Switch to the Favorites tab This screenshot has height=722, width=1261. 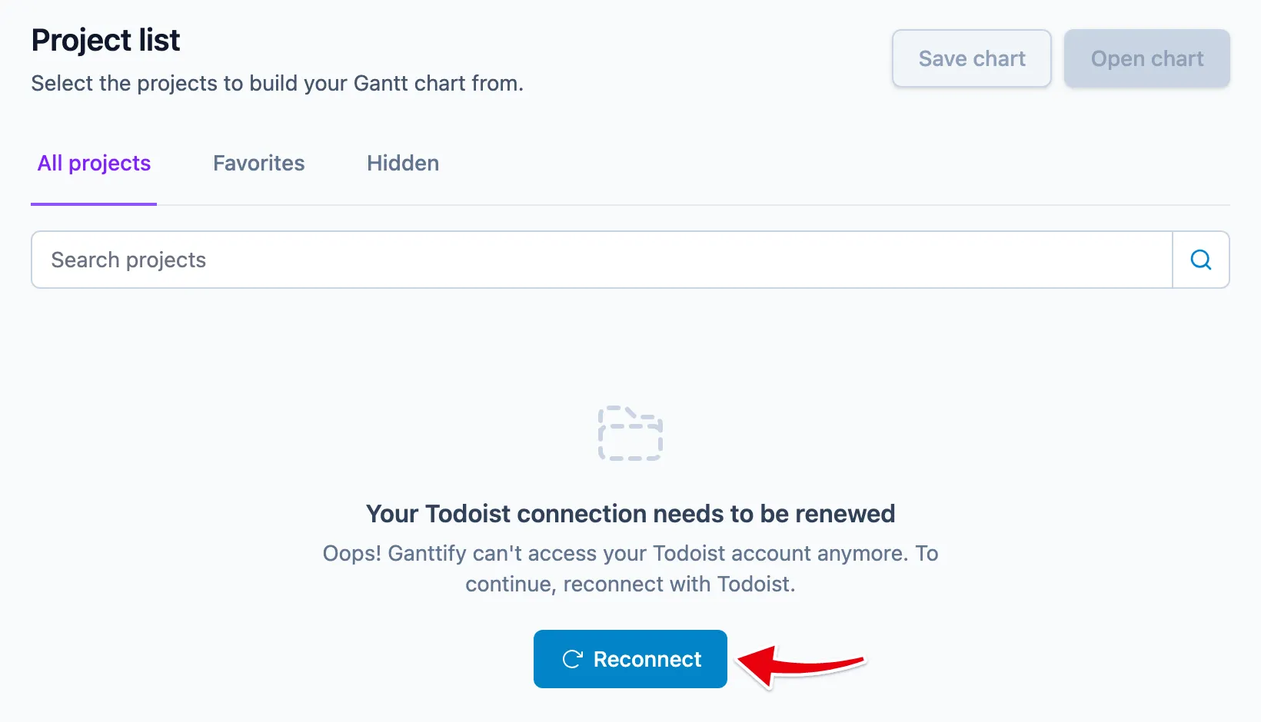click(x=259, y=163)
